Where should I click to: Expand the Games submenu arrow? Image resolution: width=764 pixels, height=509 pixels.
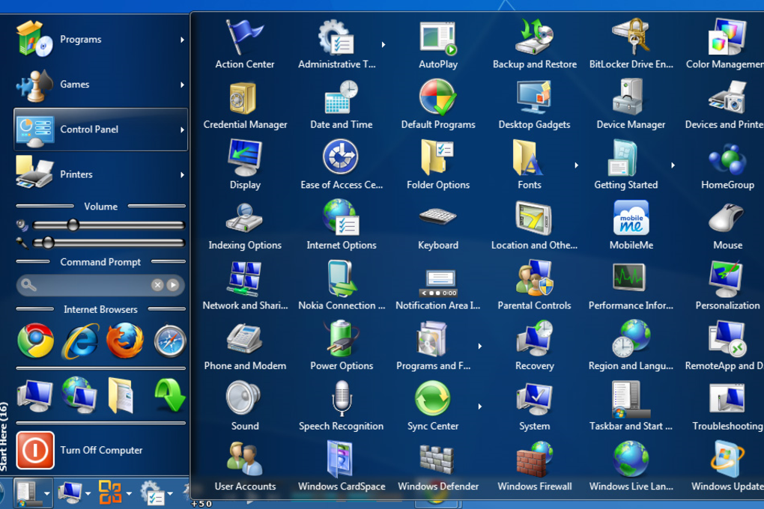(x=182, y=85)
